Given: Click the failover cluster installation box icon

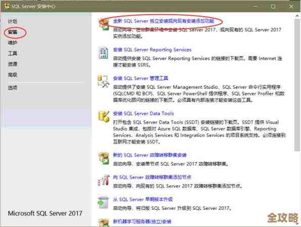Looking at the screenshot, I should point(104,158).
